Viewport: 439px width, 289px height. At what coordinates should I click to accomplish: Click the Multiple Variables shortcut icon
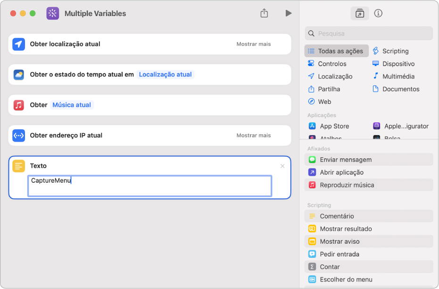pyautogui.click(x=53, y=13)
